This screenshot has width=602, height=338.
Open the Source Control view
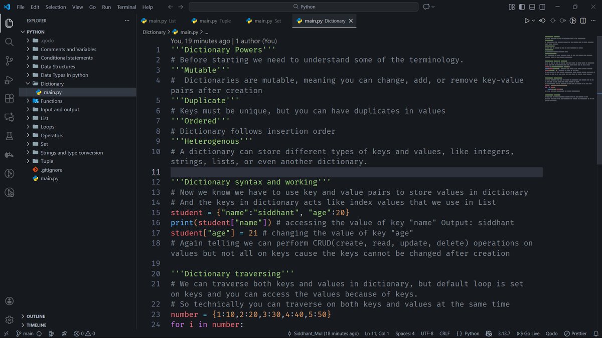[9, 61]
